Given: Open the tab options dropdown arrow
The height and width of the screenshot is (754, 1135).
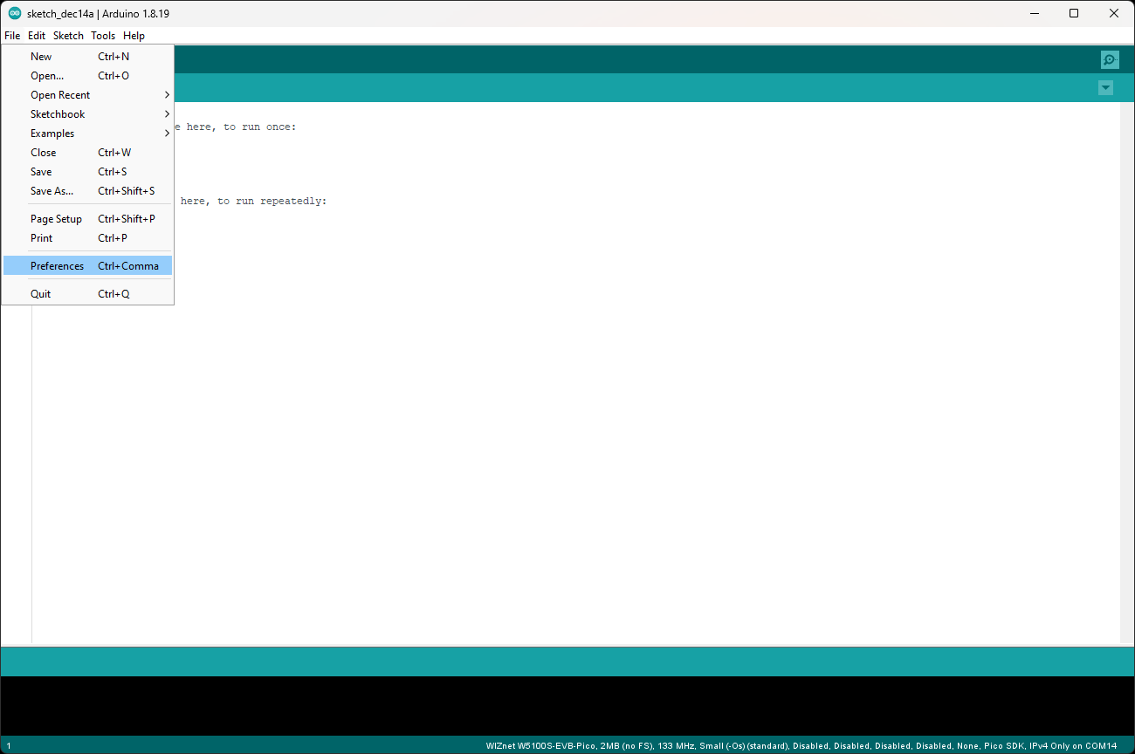Looking at the screenshot, I should (1105, 88).
